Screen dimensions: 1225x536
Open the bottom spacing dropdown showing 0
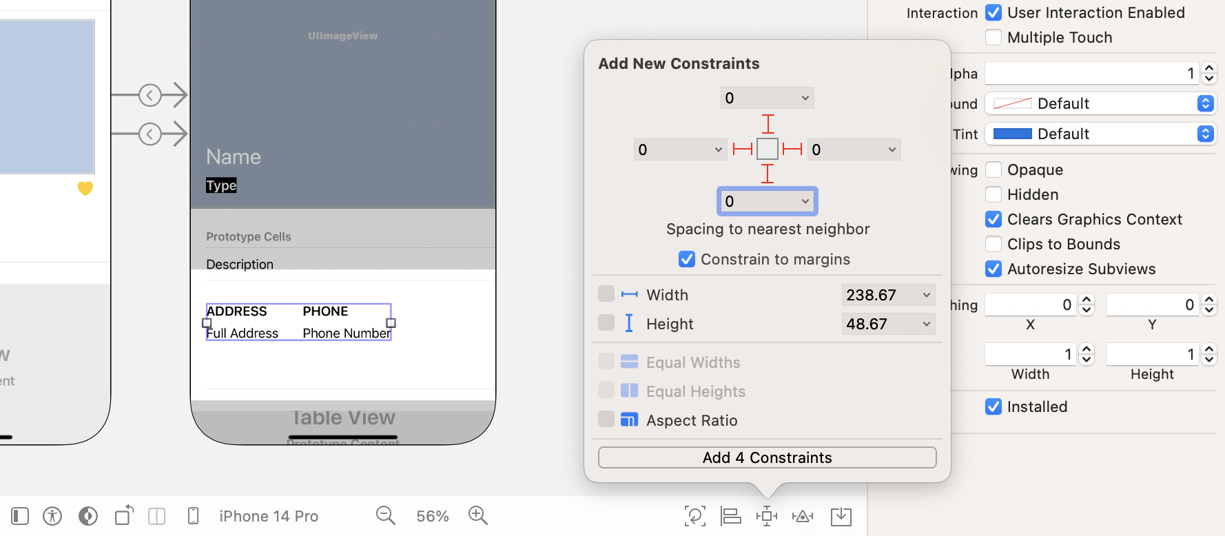coord(767,201)
